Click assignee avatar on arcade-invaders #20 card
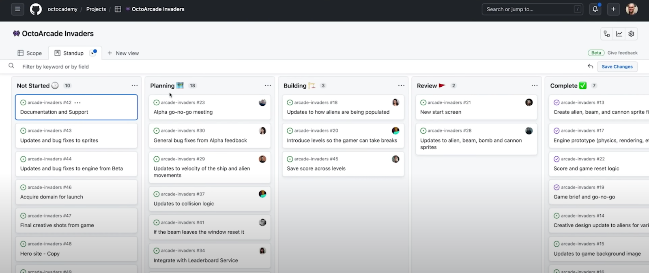 point(395,131)
